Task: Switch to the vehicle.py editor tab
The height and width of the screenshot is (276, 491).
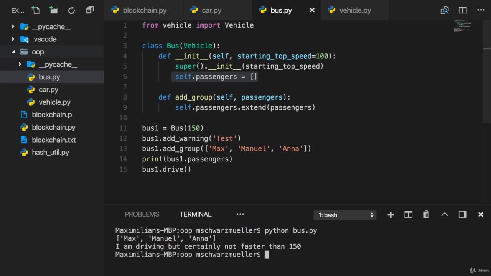Action: tap(355, 10)
